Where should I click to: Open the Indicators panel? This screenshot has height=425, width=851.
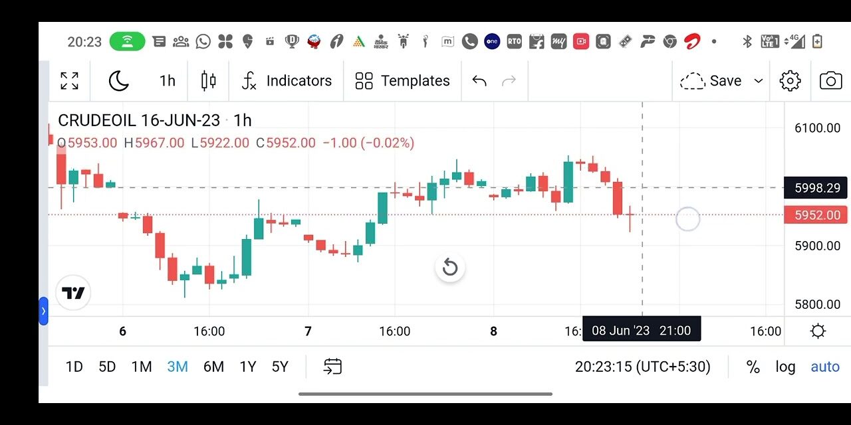(286, 81)
